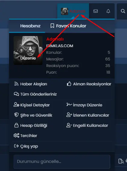Click the gears icon beside Tercihler
The height and width of the screenshot is (171, 127).
[x=16, y=136]
